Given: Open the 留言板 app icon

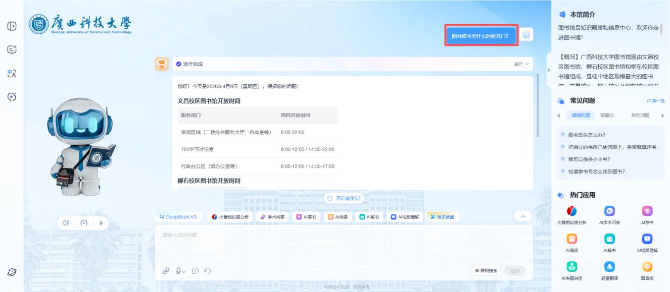Looking at the screenshot, I should (647, 267).
